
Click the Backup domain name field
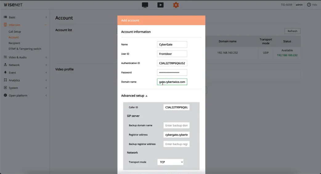pyautogui.click(x=177, y=125)
